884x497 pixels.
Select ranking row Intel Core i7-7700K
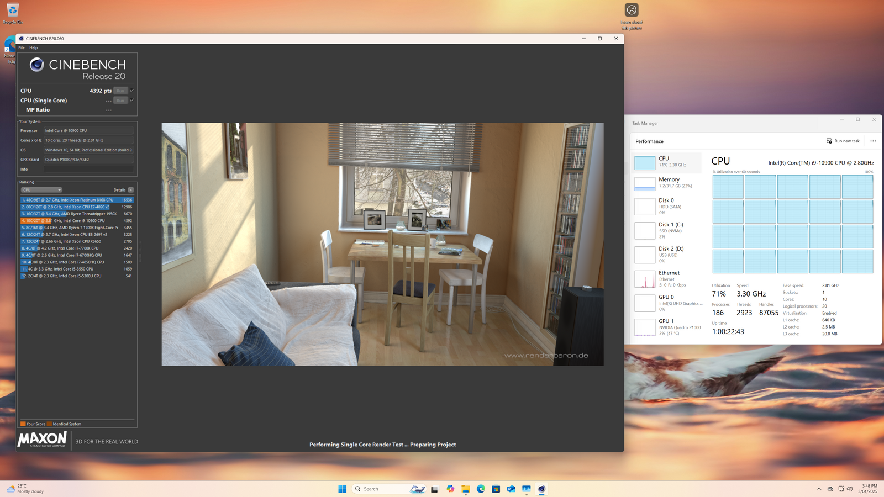[x=77, y=248]
